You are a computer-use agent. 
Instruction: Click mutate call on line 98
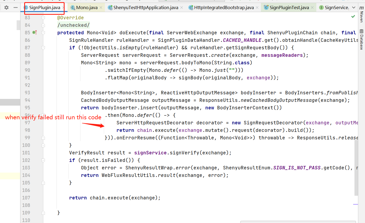(x=214, y=130)
